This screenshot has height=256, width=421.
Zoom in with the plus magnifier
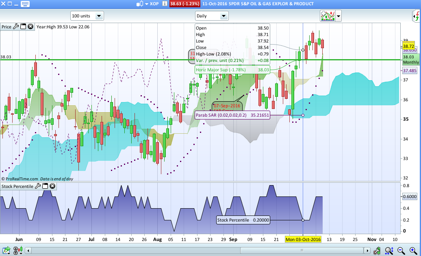click(x=413, y=251)
